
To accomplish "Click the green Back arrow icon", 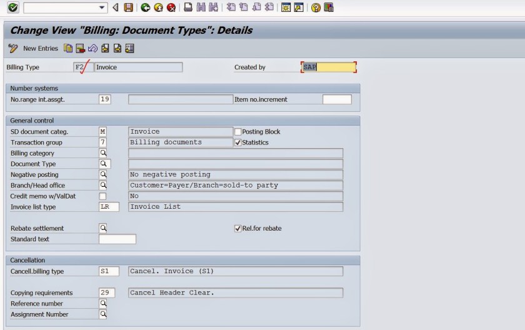I will (146, 7).
